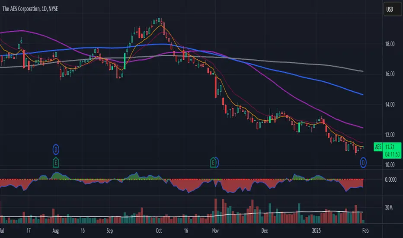
Task: Click the dividend D marker above the August earnings marker
Action: click(56, 149)
